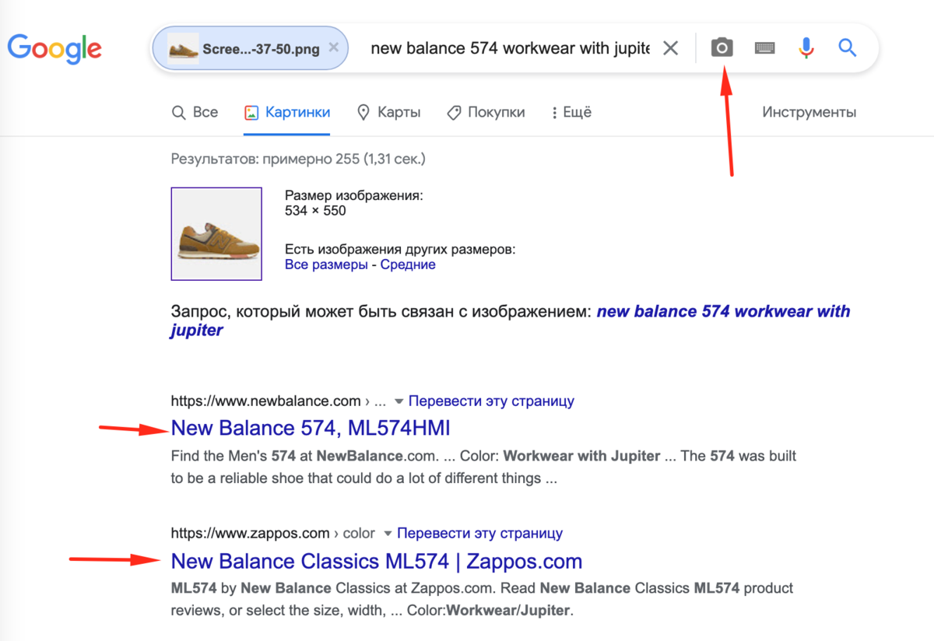Open New Balance 574, ML574HMI result

[311, 428]
